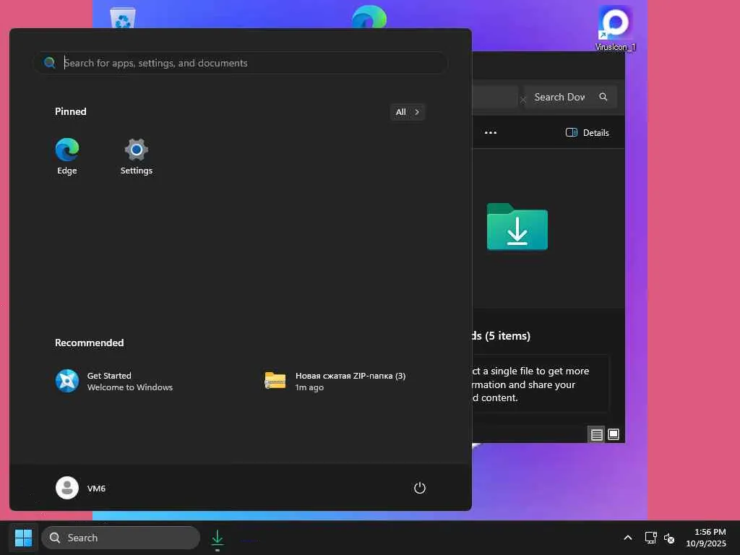Open the clock showing 1:56 PM
Screen dimensions: 740x555
705,538
